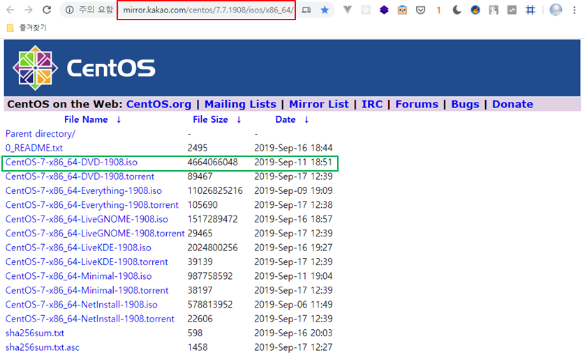This screenshot has height=355, width=585.
Task: Click the faded gray square extension icon
Action: [x=366, y=10]
